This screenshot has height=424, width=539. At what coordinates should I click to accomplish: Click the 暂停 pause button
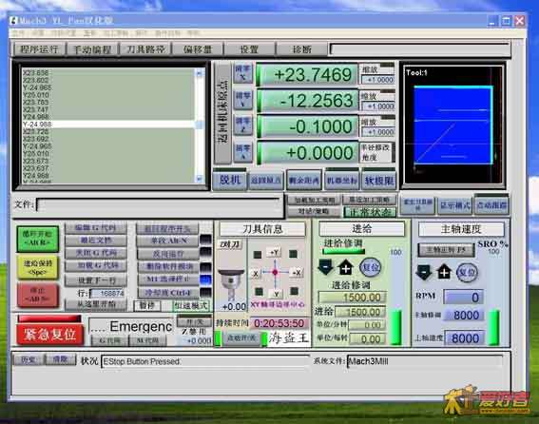pyautogui.click(x=146, y=305)
